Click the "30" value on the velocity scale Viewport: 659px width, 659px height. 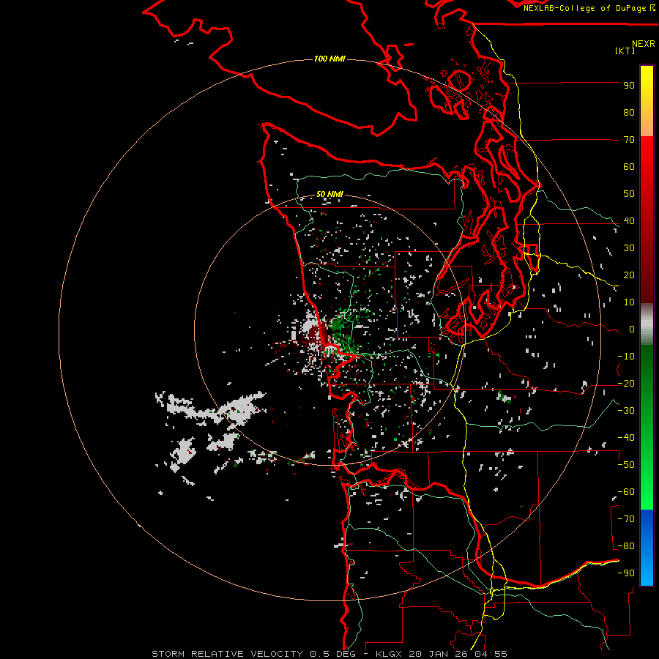tap(629, 248)
